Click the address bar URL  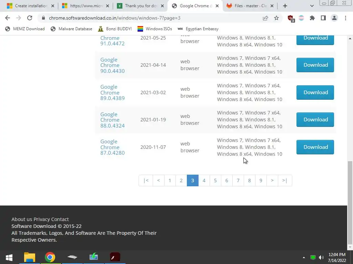(114, 18)
